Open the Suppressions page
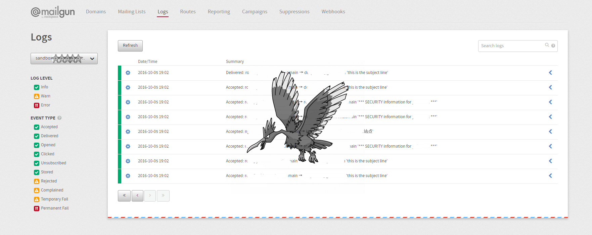 coord(294,12)
